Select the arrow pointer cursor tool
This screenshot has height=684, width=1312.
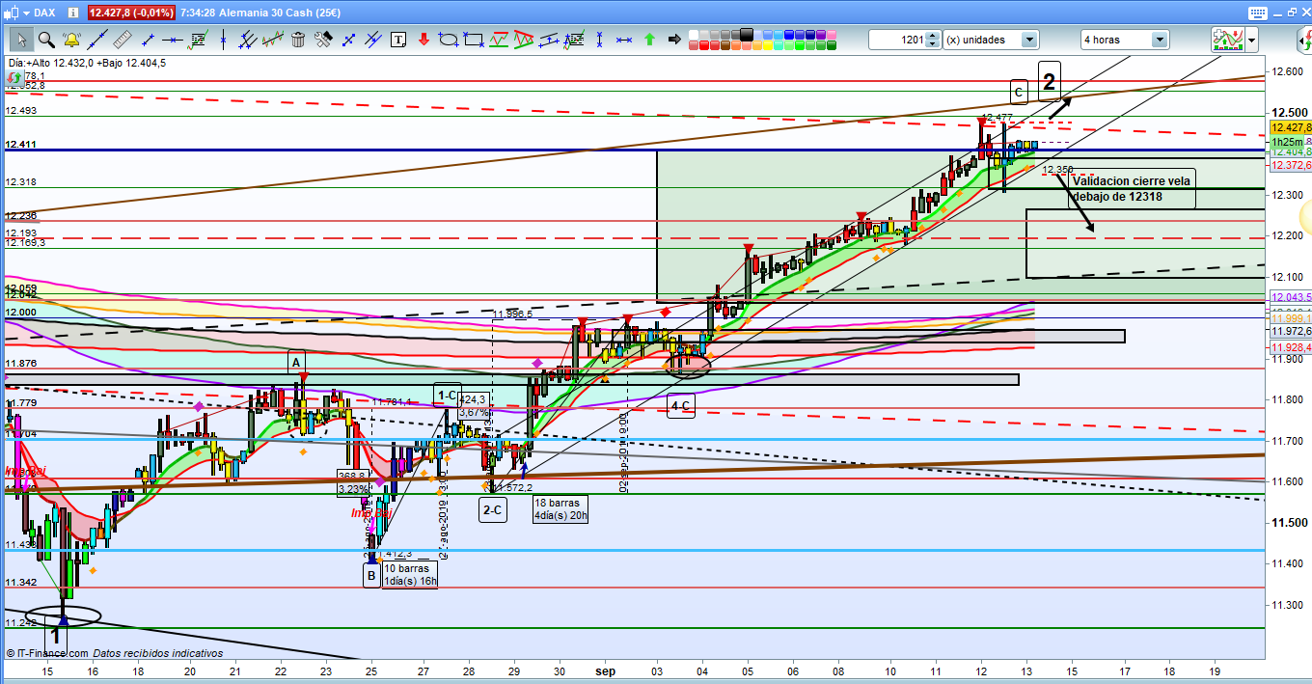point(21,40)
